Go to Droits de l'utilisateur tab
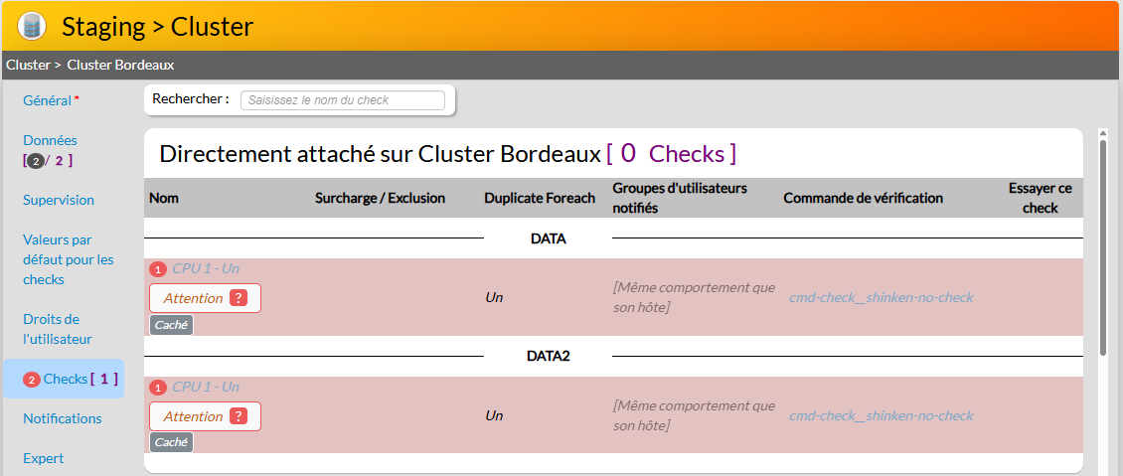The width and height of the screenshot is (1123, 476). click(x=57, y=329)
